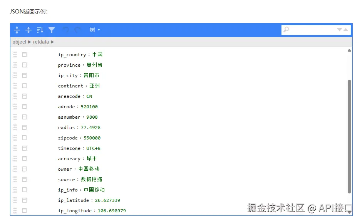This screenshot has width=360, height=220.
Task: Click the scrollbar up arrow
Action: click(350, 50)
